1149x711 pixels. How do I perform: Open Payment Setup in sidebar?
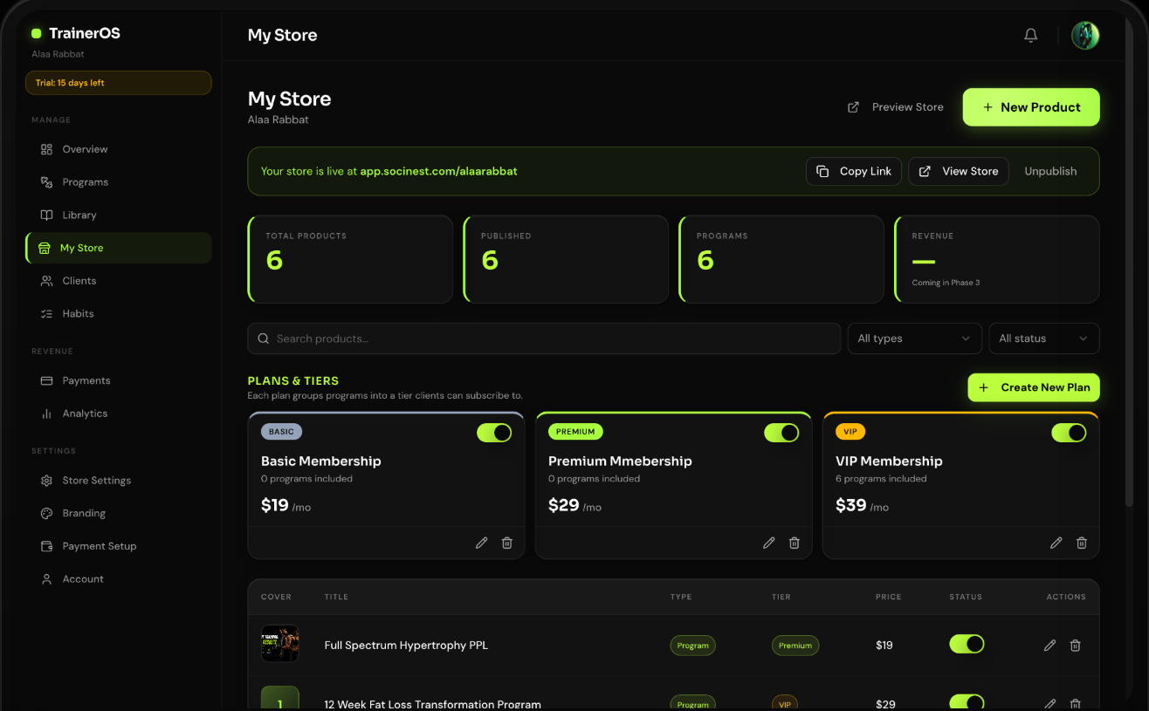[118, 546]
